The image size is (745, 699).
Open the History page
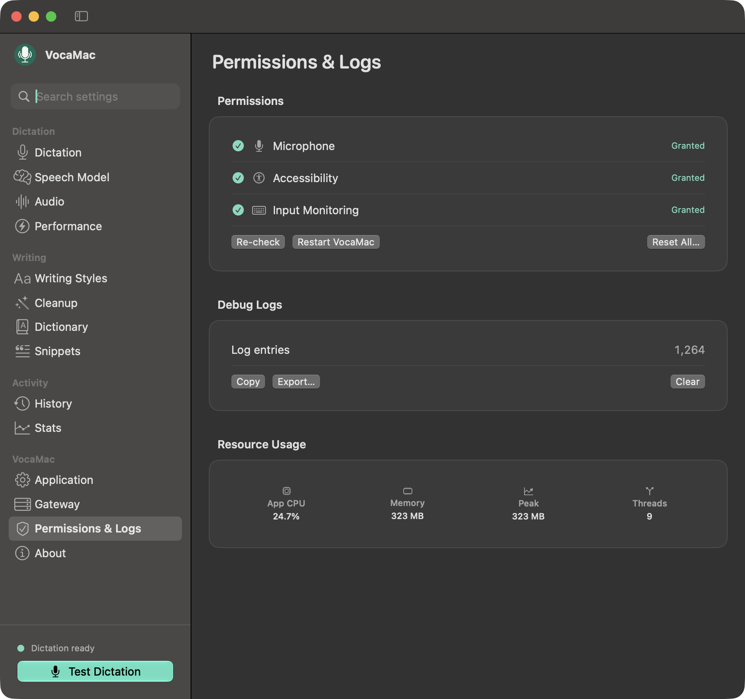point(95,404)
